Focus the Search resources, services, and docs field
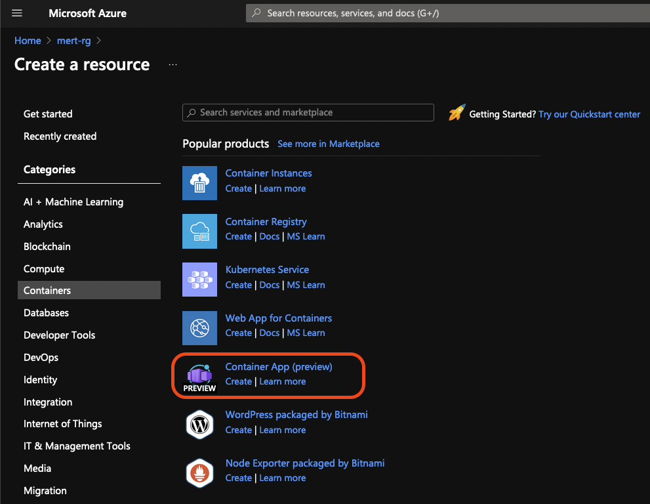The width and height of the screenshot is (650, 504). [x=448, y=13]
